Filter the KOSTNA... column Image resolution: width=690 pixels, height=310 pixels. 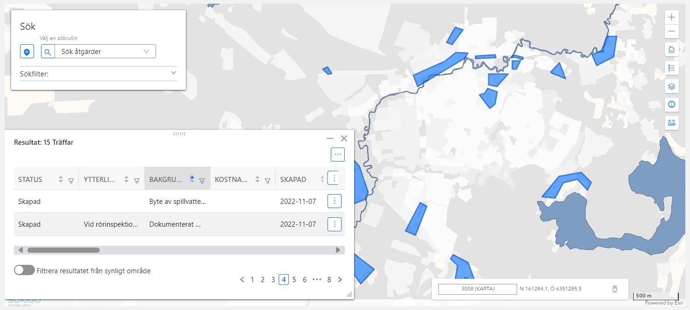pyautogui.click(x=268, y=180)
